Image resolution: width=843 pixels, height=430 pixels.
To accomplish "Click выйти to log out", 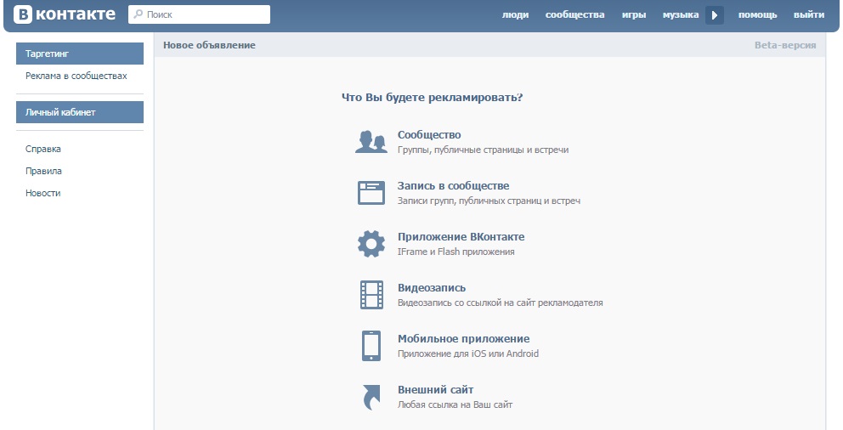I will [x=809, y=15].
